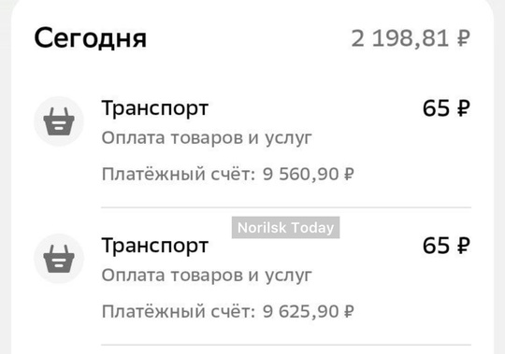This screenshot has width=505, height=354.
Task: Open the first Транспорт transaction title
Action: (x=155, y=108)
